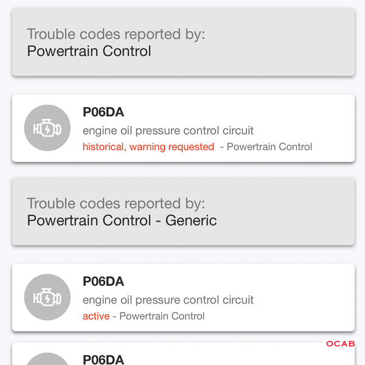Select the 'Powertrain Control' section header card
The width and height of the screenshot is (365, 365).
[x=184, y=42]
